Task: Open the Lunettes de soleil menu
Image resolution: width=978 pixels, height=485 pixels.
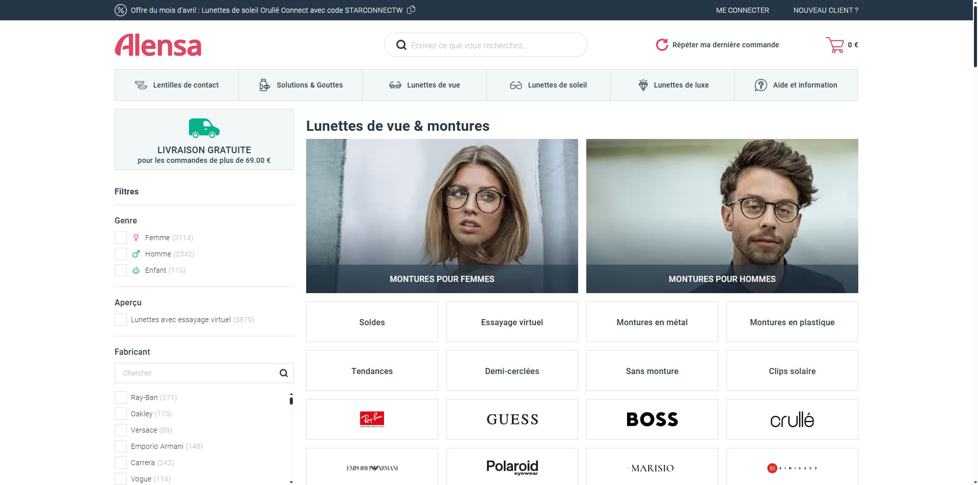Action: pyautogui.click(x=549, y=85)
